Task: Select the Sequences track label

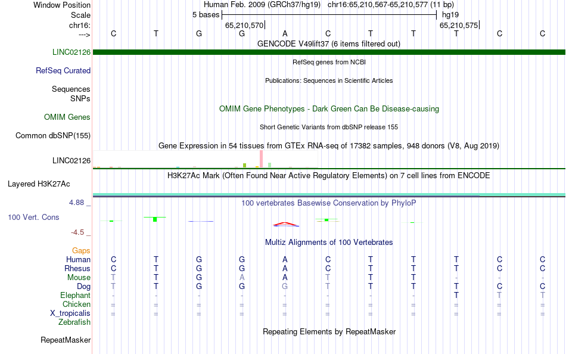Action: (71, 89)
